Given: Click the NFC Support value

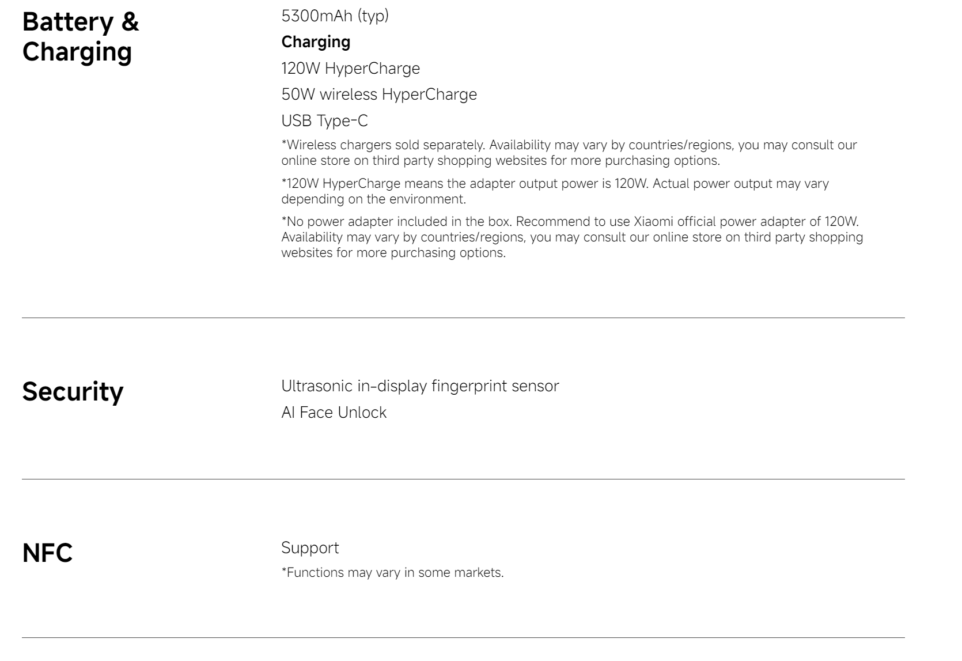Looking at the screenshot, I should coord(310,548).
